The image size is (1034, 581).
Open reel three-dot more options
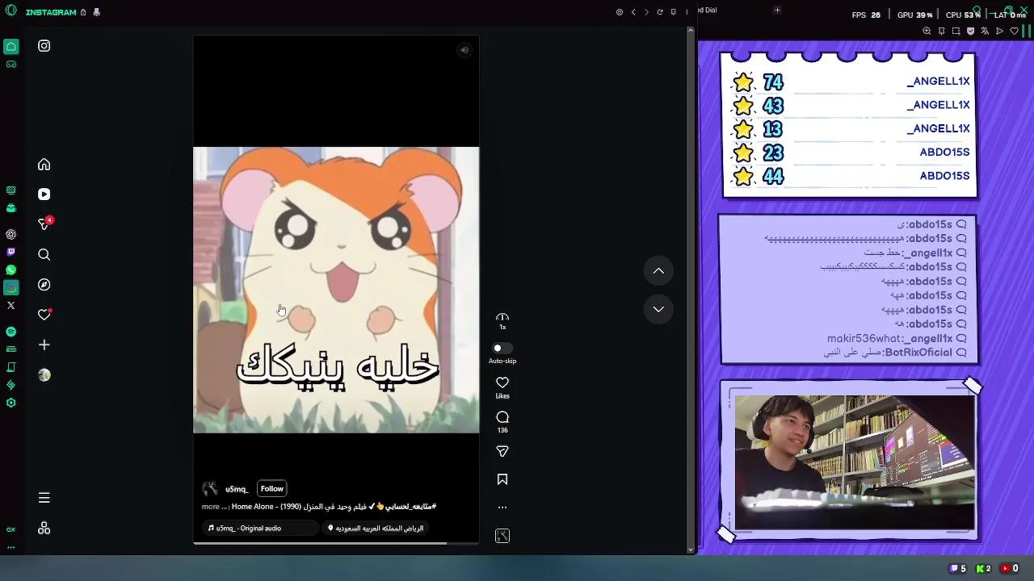[x=502, y=508]
